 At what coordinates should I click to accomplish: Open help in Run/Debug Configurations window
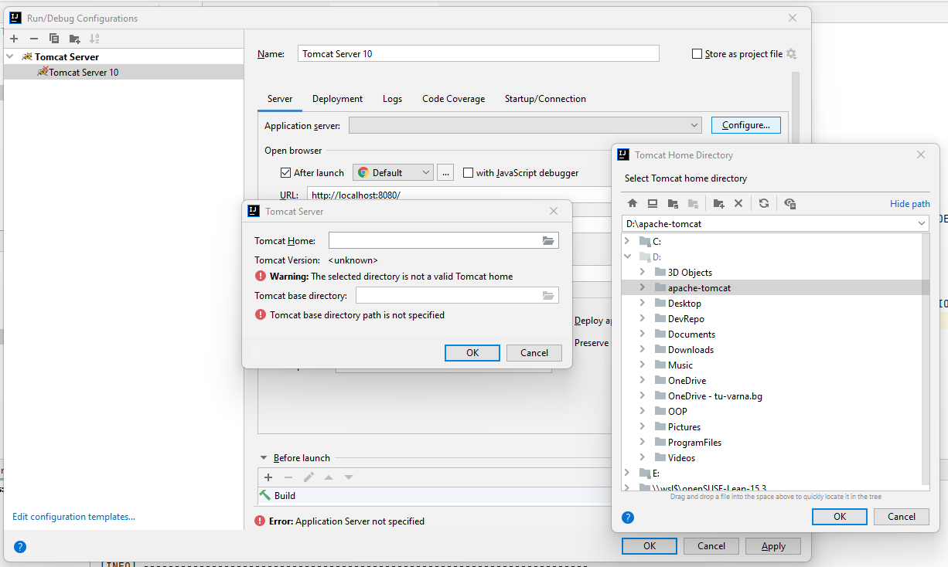20,547
